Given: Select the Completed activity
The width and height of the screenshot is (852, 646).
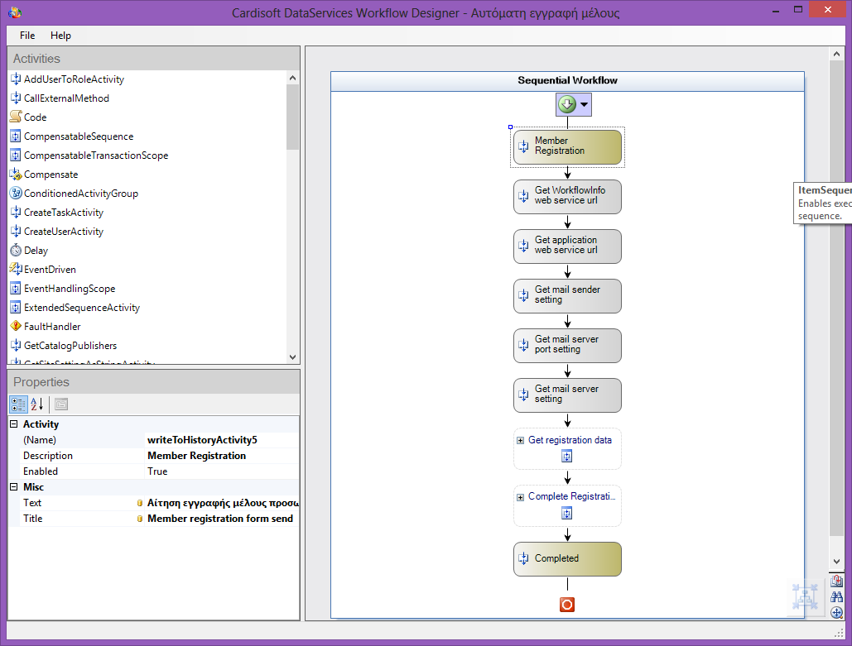Looking at the screenshot, I should point(567,558).
